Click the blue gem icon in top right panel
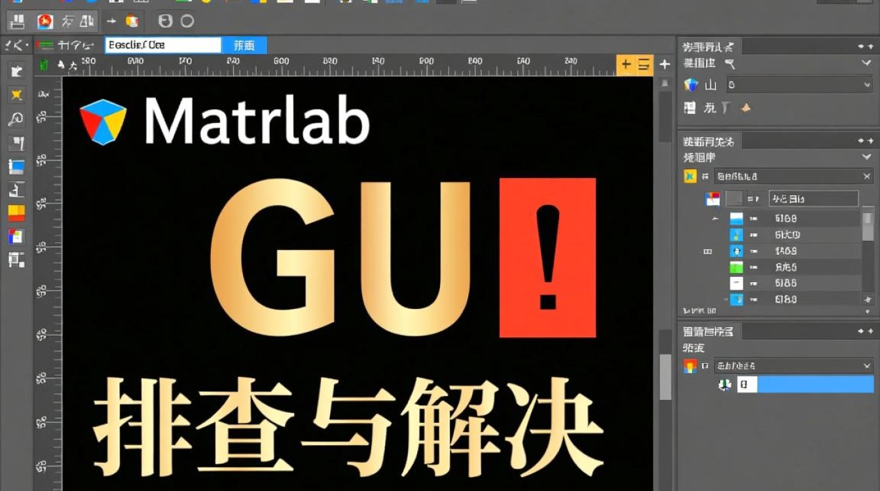This screenshot has height=491, width=880. coord(691,84)
